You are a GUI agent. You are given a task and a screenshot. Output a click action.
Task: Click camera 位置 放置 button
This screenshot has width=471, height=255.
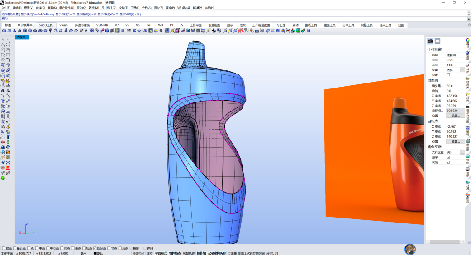pos(454,116)
